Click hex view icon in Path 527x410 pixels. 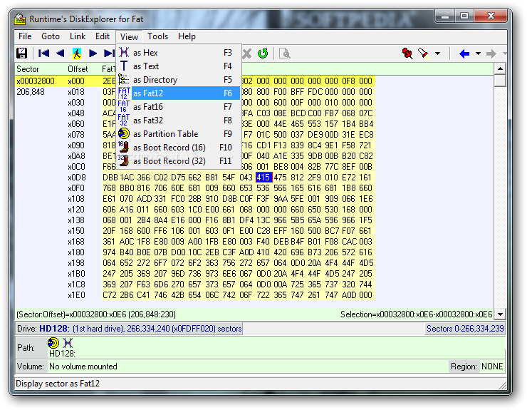pyautogui.click(x=68, y=343)
